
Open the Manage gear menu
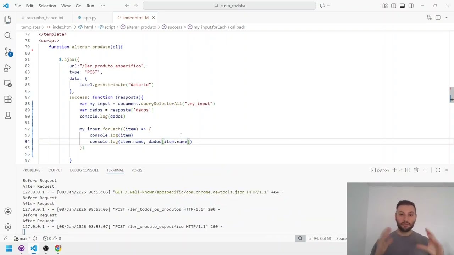(8, 227)
